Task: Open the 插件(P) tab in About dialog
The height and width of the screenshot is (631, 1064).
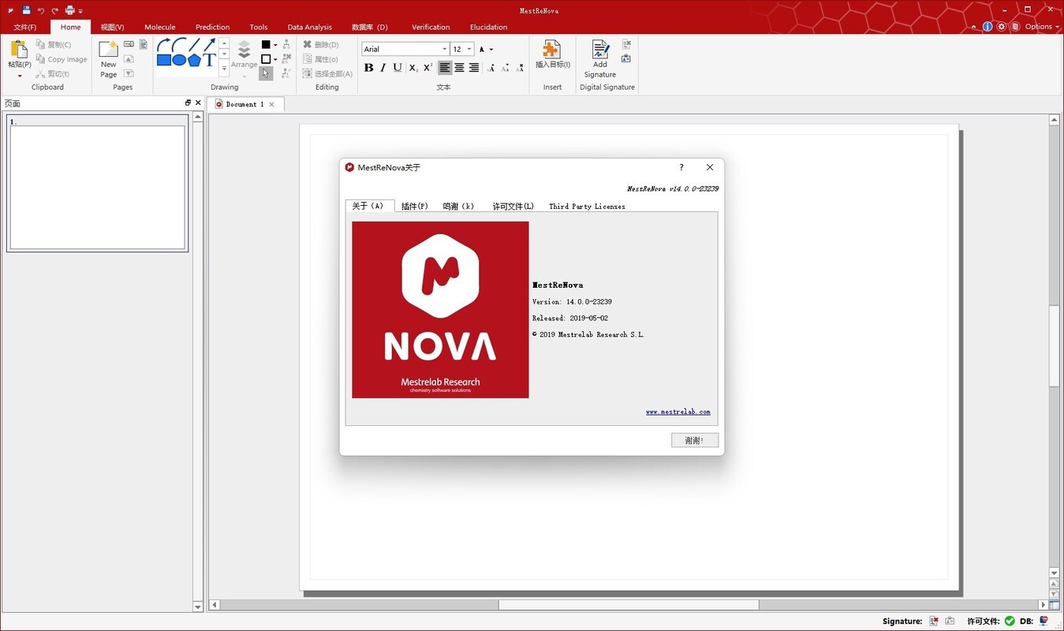Action: [x=414, y=206]
